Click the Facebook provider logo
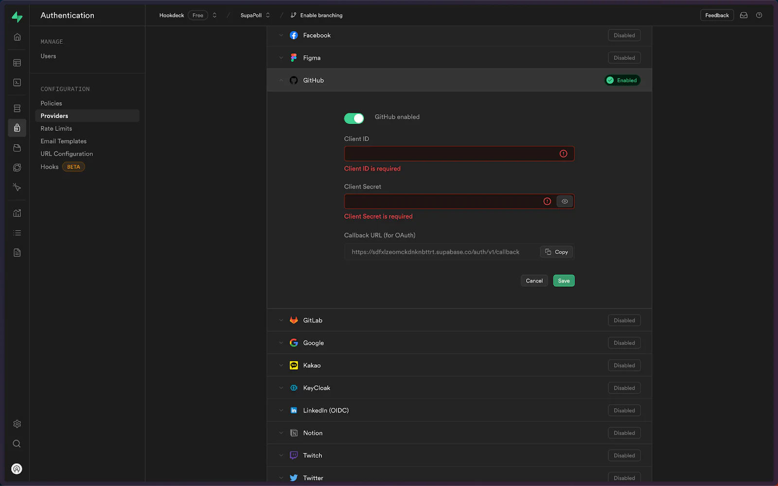This screenshot has width=778, height=486. 294,35
